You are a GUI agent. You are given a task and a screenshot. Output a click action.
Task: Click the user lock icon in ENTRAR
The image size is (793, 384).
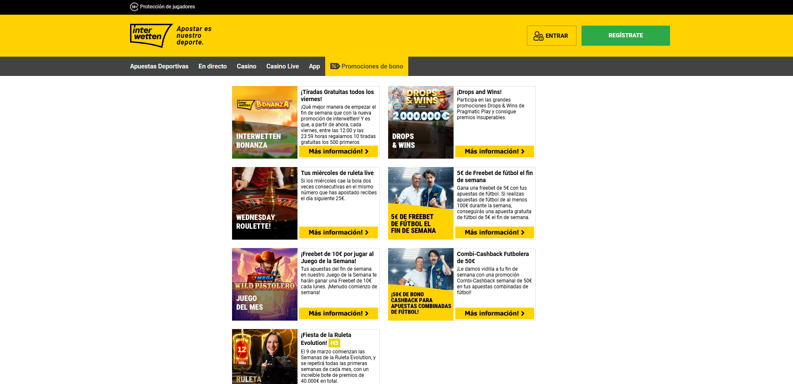(x=538, y=36)
